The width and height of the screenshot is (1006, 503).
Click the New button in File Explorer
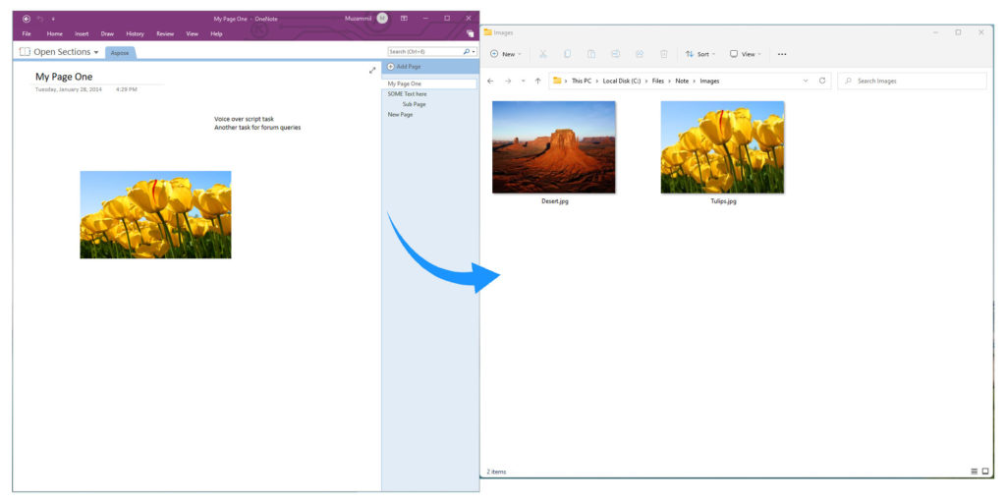pyautogui.click(x=506, y=54)
